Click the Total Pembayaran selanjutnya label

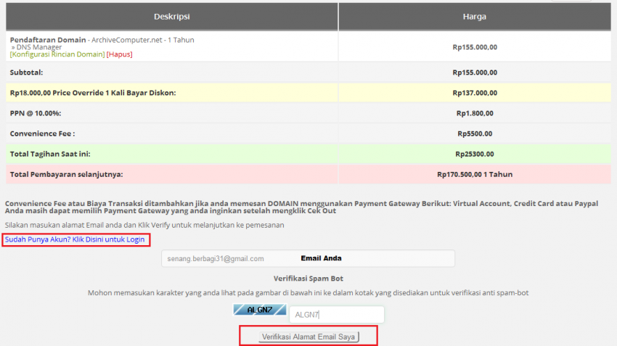pyautogui.click(x=66, y=175)
